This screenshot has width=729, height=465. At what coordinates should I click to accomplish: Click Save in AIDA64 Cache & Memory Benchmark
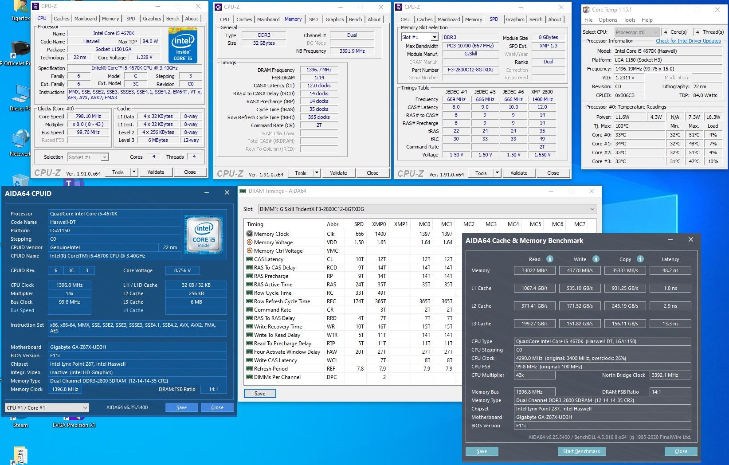[482, 451]
